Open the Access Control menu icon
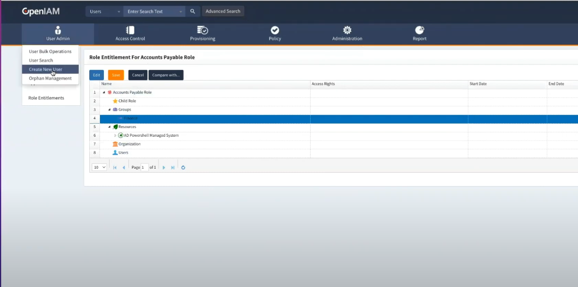The width and height of the screenshot is (578, 287). pyautogui.click(x=130, y=30)
